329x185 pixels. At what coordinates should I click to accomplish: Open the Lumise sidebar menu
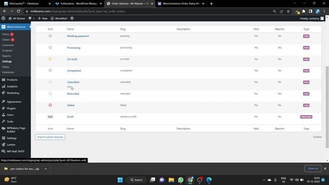(x=11, y=145)
